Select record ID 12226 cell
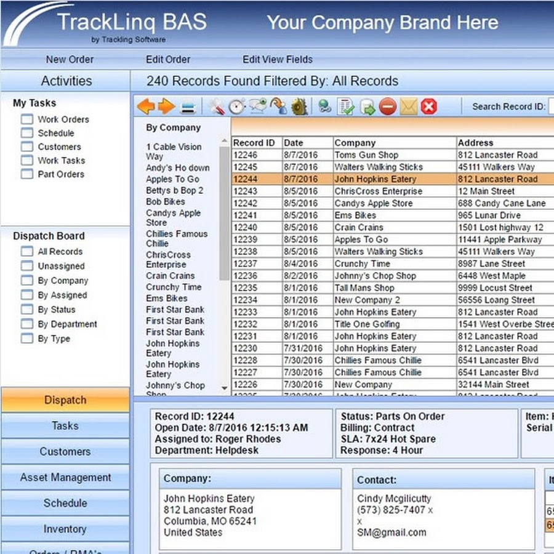The width and height of the screenshot is (554, 554). coord(257,384)
